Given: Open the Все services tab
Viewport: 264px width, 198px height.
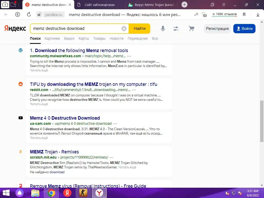Looking at the screenshot, I should tap(155, 39).
